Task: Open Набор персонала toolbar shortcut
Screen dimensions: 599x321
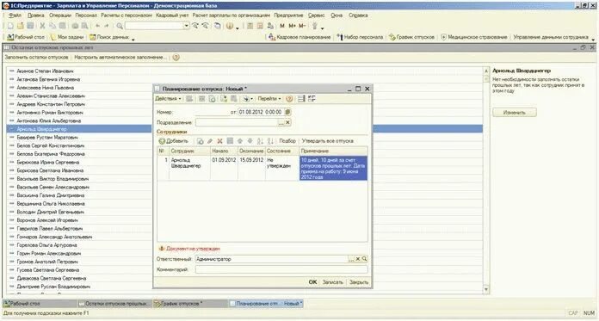Action: (360, 37)
